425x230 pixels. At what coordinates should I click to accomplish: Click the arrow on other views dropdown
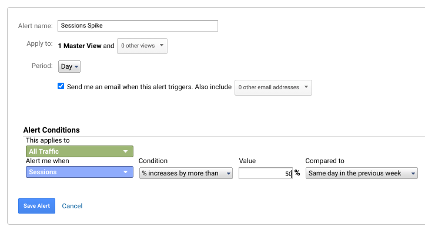pos(162,45)
